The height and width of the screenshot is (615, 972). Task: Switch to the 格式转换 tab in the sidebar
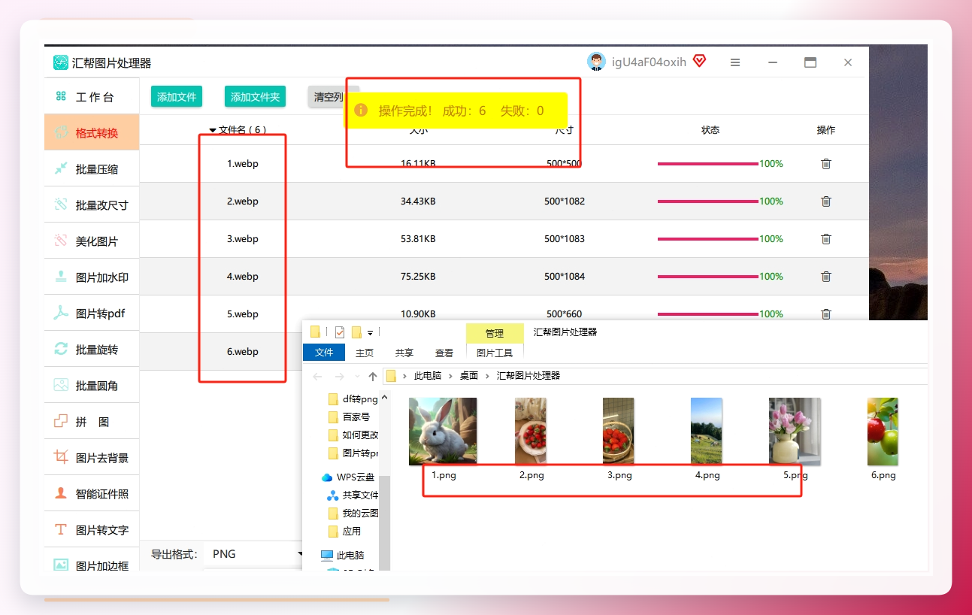[92, 133]
